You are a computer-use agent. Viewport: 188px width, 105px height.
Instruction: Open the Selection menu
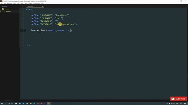point(9,3)
